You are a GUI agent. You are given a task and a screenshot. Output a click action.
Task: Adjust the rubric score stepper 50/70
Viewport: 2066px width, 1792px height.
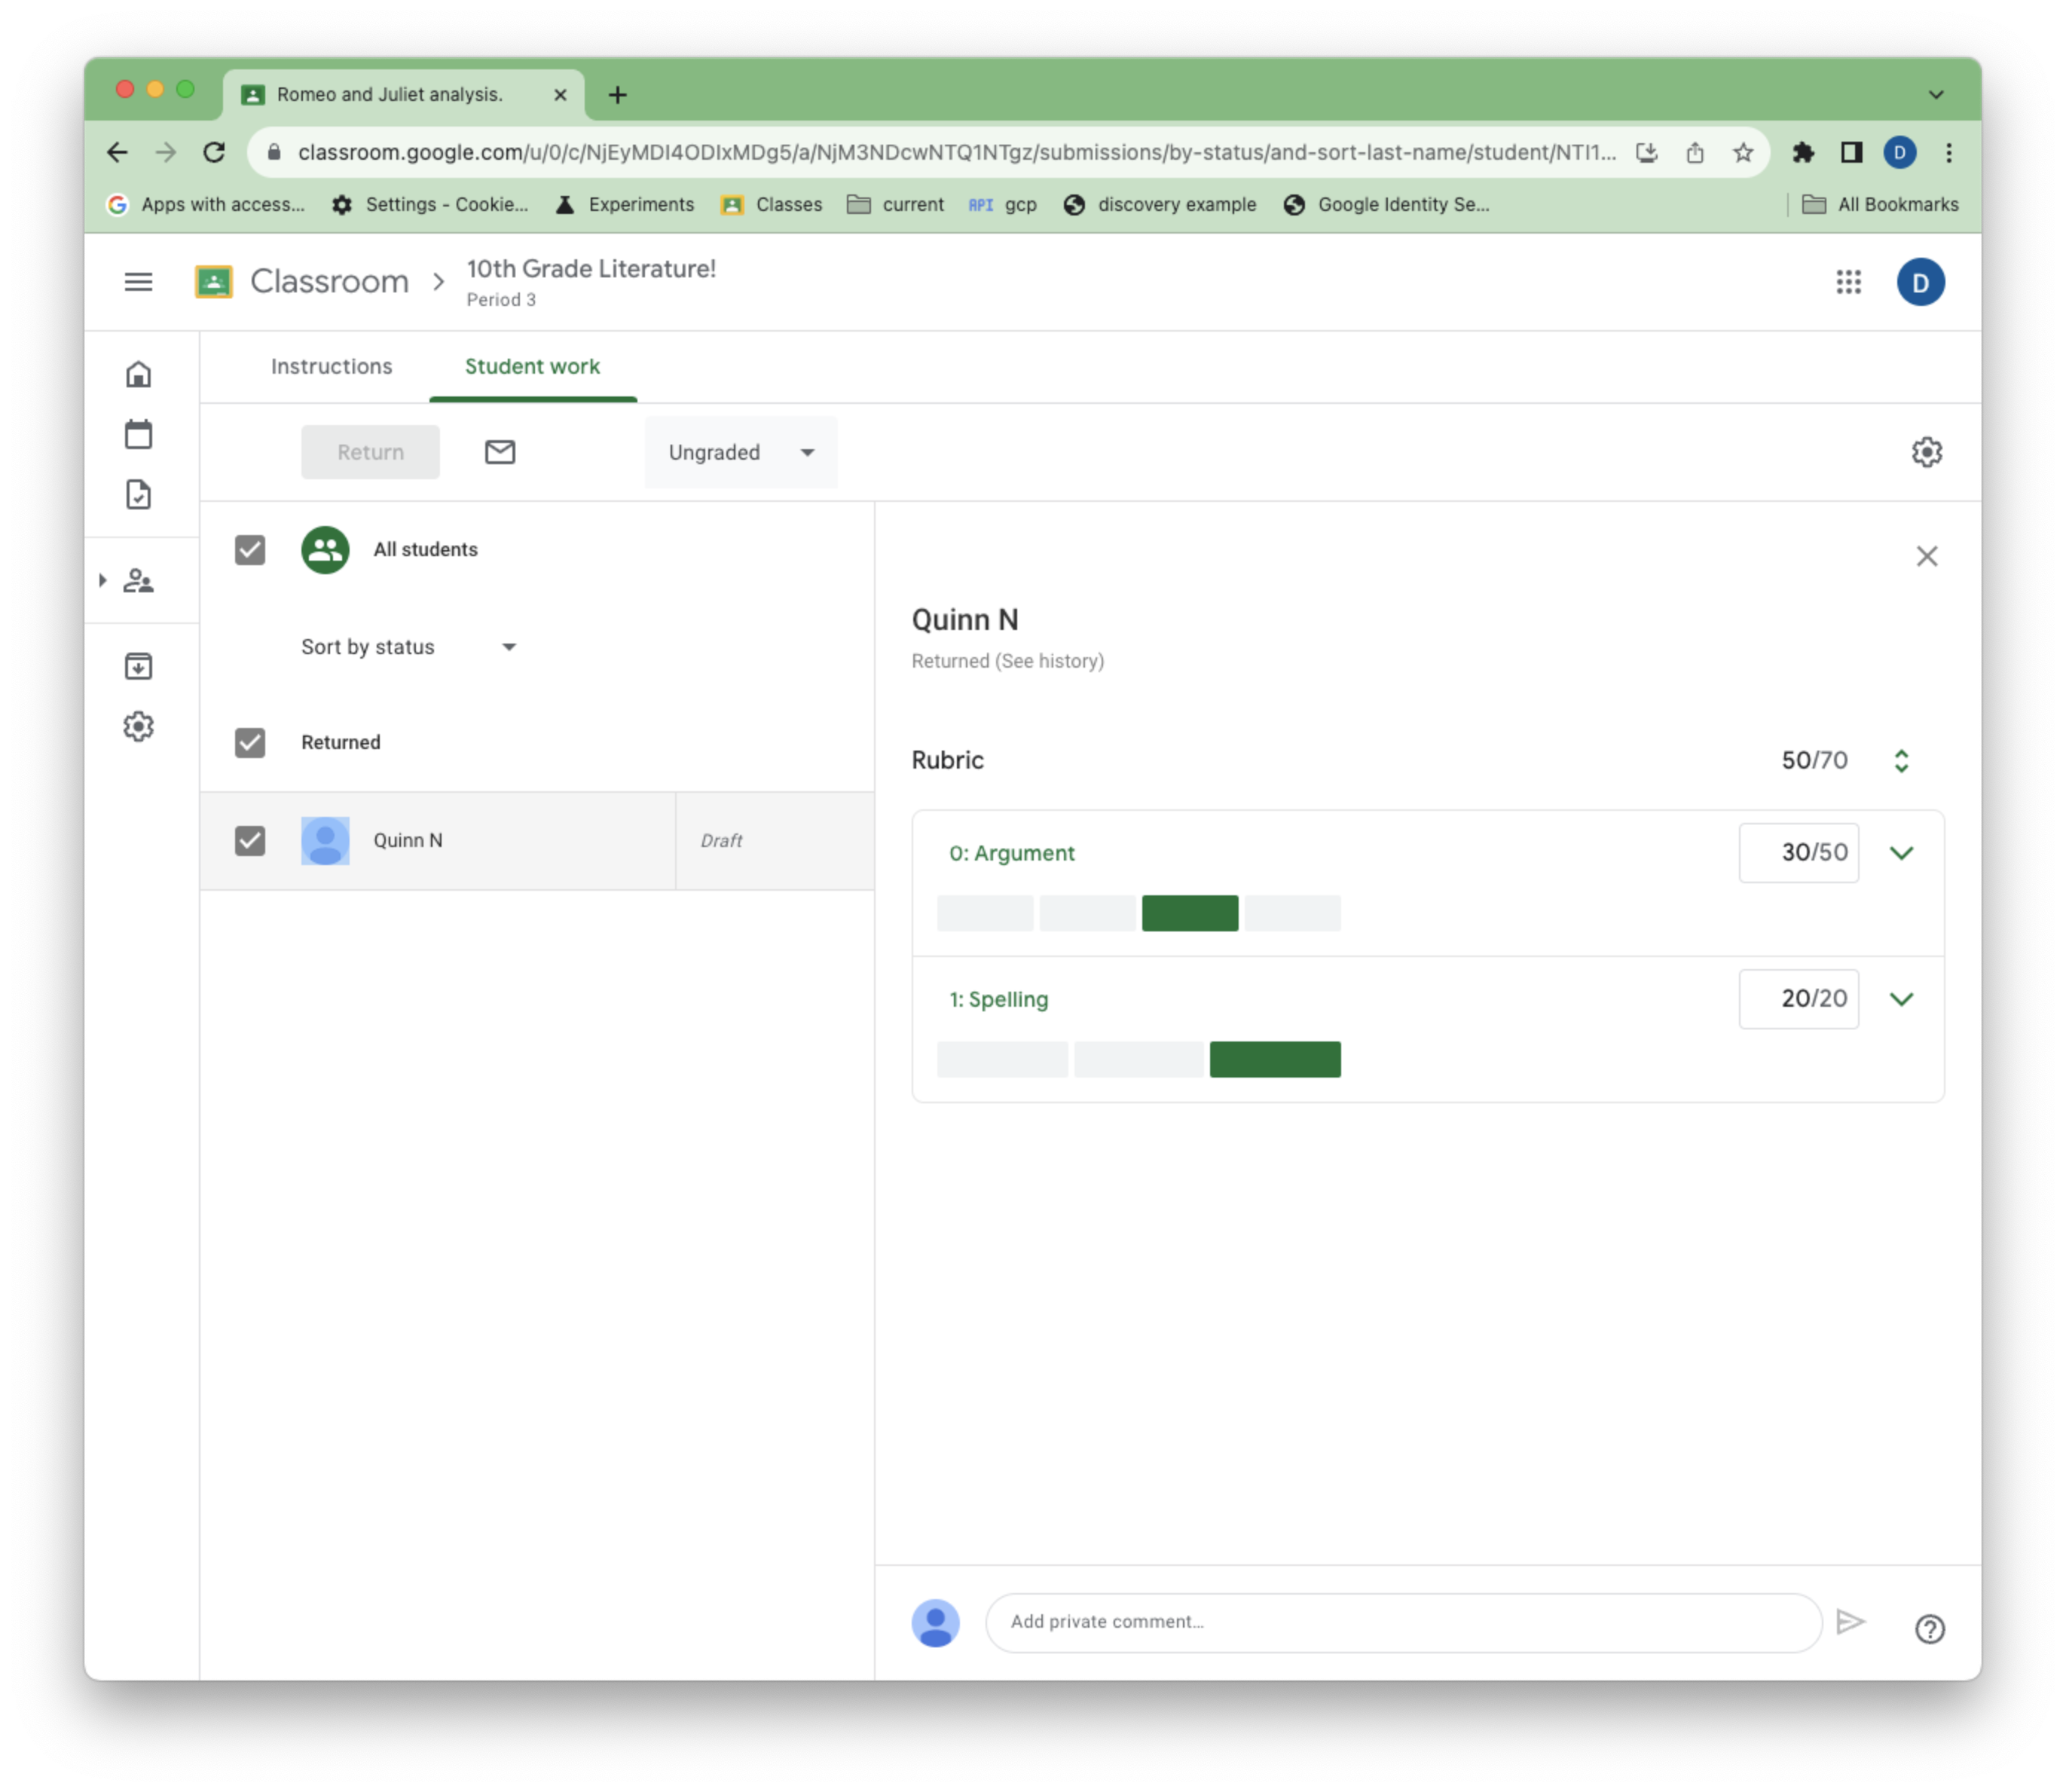(1902, 759)
